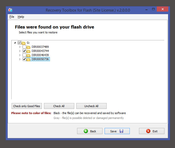Viewport: 175px width, 148px height.
Task: Close the Recovery Toolbox window
Action: (162, 9)
